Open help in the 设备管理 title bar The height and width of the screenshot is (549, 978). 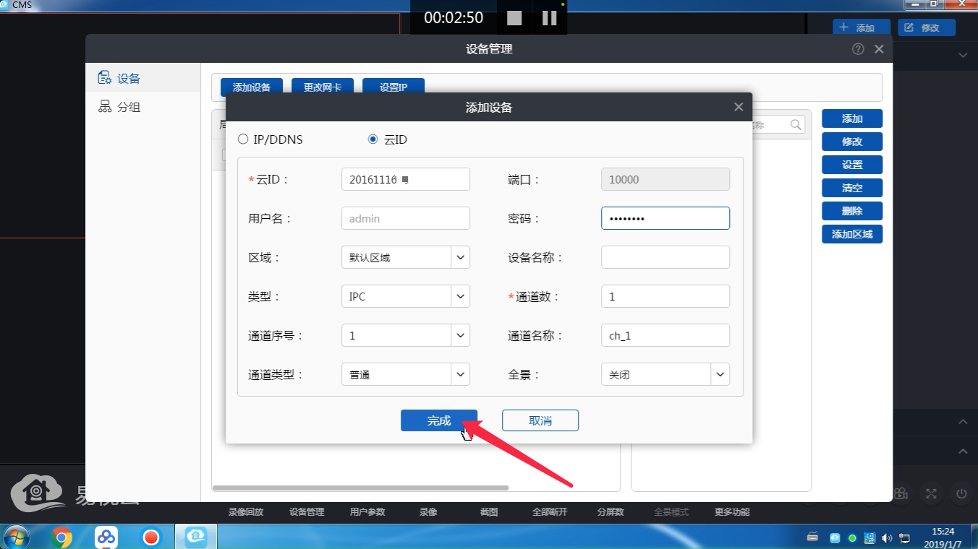pos(858,49)
